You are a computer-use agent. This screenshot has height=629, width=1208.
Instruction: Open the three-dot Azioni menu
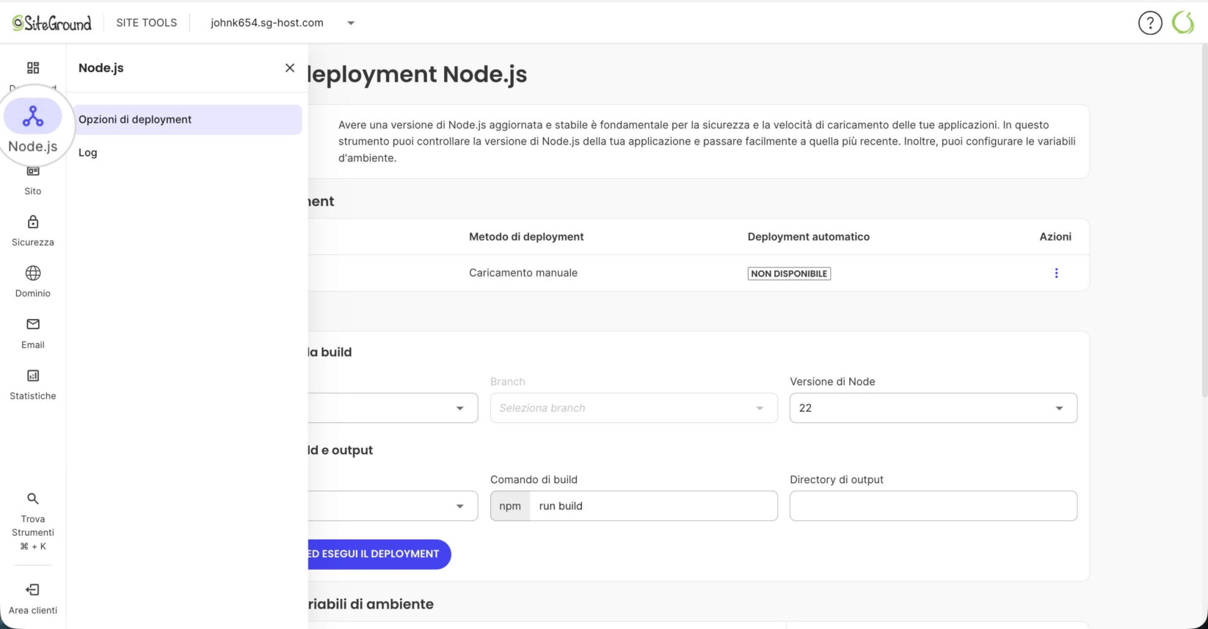(1056, 273)
